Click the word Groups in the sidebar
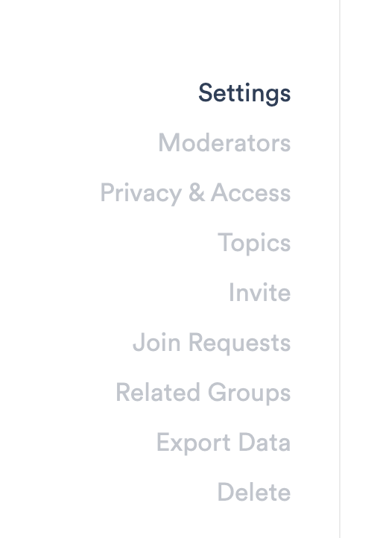Screen dimensions: 380x538 [250, 393]
